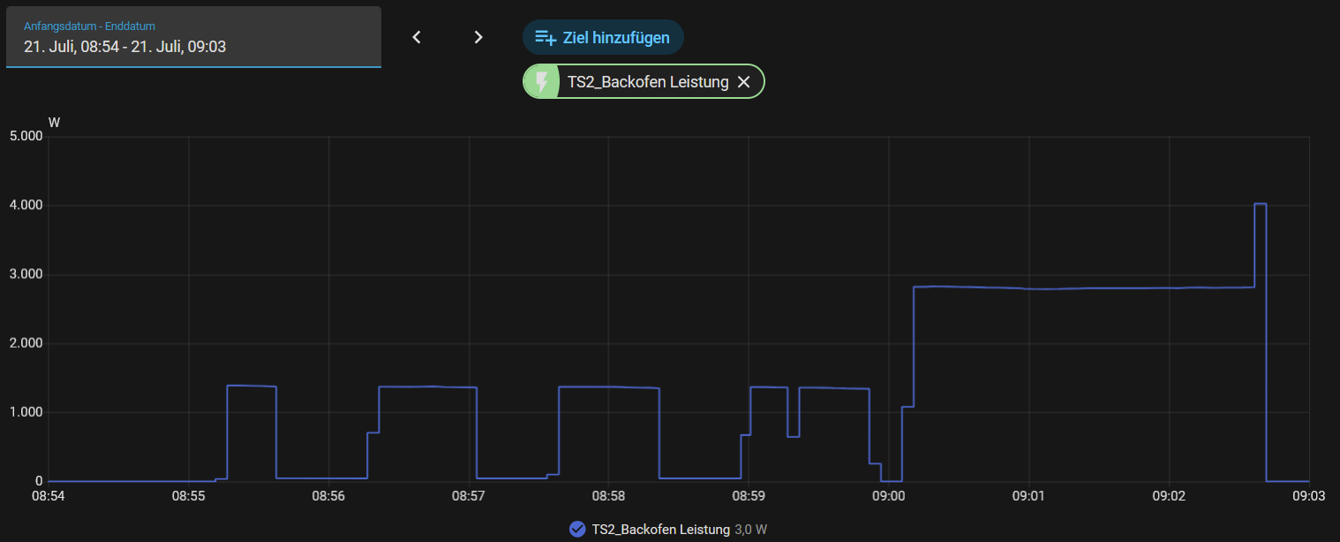Click the short dip between pulses after 08:59
1340x542 pixels.
[x=794, y=436]
